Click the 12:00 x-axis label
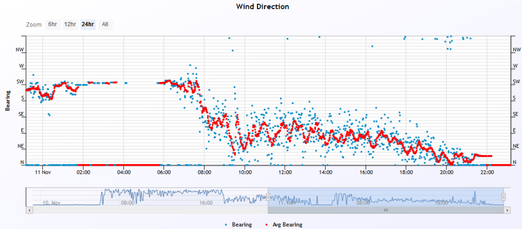 click(x=285, y=172)
